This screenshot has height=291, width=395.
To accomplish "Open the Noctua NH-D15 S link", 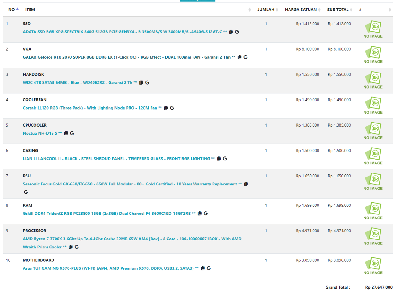I will point(43,133).
